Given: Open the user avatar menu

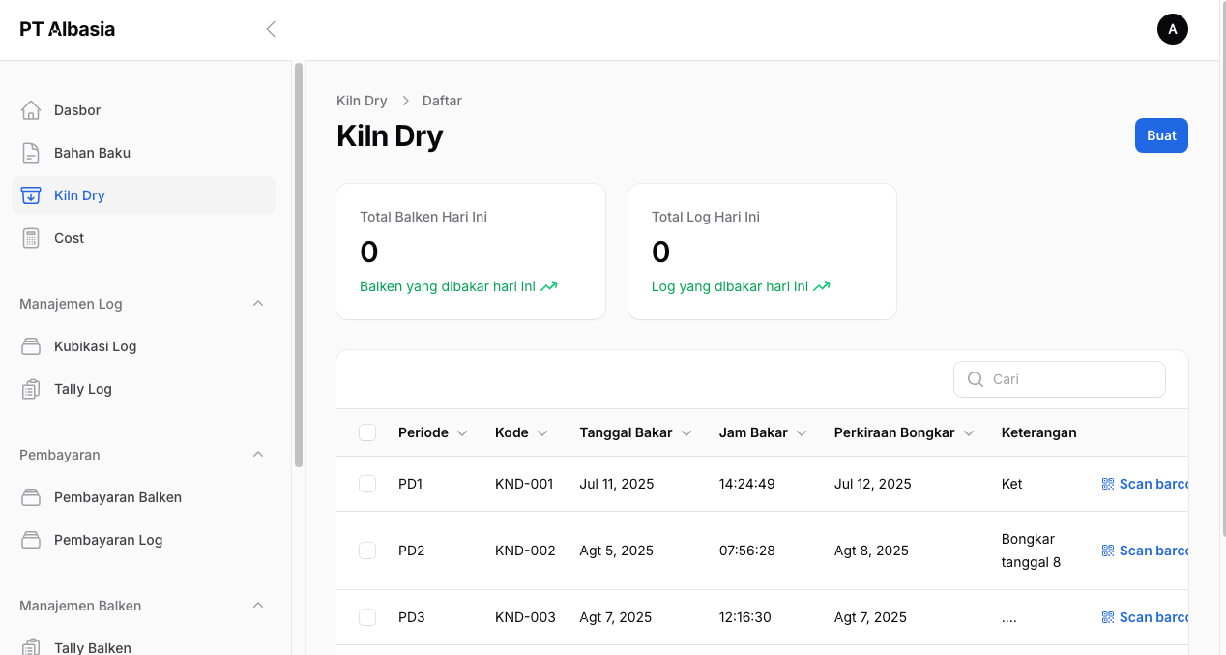Looking at the screenshot, I should [x=1172, y=29].
